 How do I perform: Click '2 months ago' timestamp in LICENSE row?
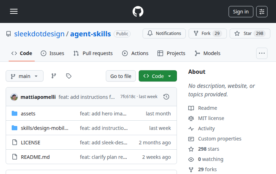point(155,143)
